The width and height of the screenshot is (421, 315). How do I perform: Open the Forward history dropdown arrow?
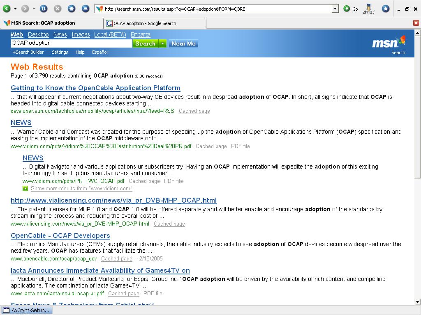tap(34, 9)
